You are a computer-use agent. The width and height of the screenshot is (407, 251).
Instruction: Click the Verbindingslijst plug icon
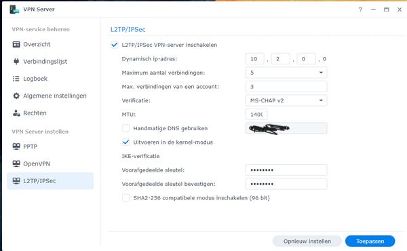click(x=16, y=62)
